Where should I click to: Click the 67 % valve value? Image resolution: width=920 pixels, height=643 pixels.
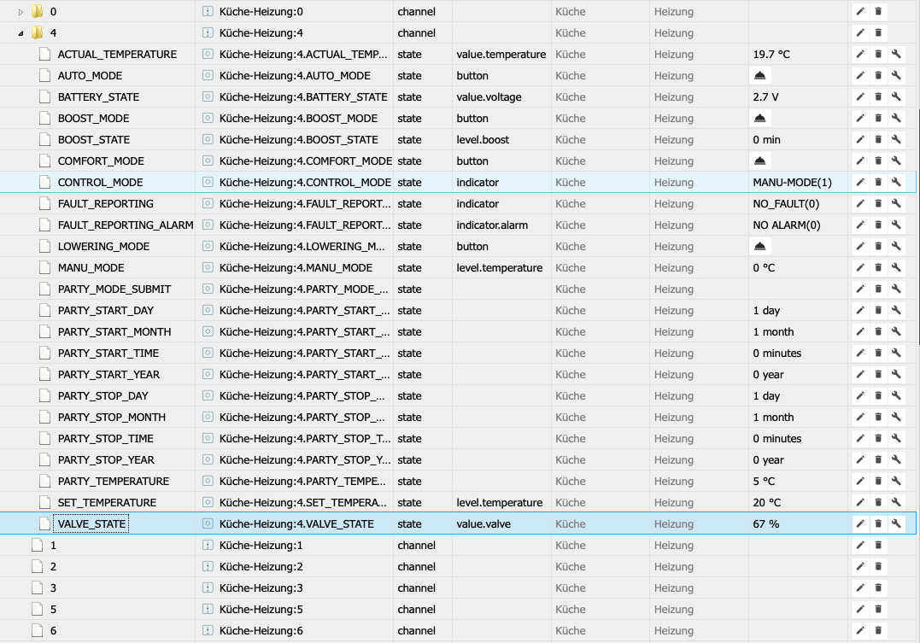[x=765, y=524]
